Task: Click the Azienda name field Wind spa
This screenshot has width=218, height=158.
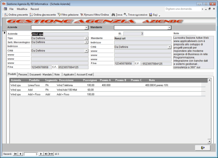Action: tap(60, 34)
